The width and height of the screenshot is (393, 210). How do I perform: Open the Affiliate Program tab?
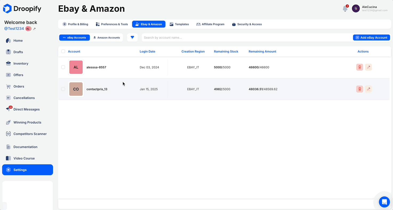coord(210,24)
